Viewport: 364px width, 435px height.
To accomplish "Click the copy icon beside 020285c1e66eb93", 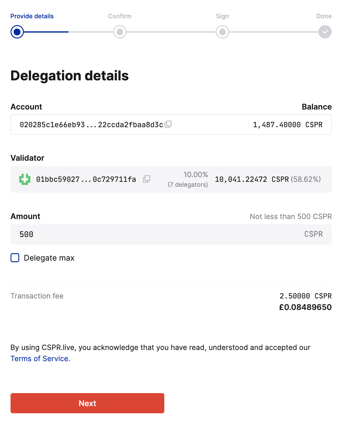I will (168, 124).
